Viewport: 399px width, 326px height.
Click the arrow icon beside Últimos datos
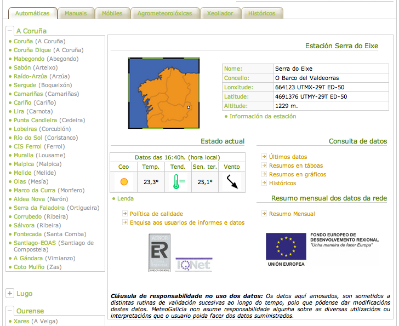[x=264, y=156]
